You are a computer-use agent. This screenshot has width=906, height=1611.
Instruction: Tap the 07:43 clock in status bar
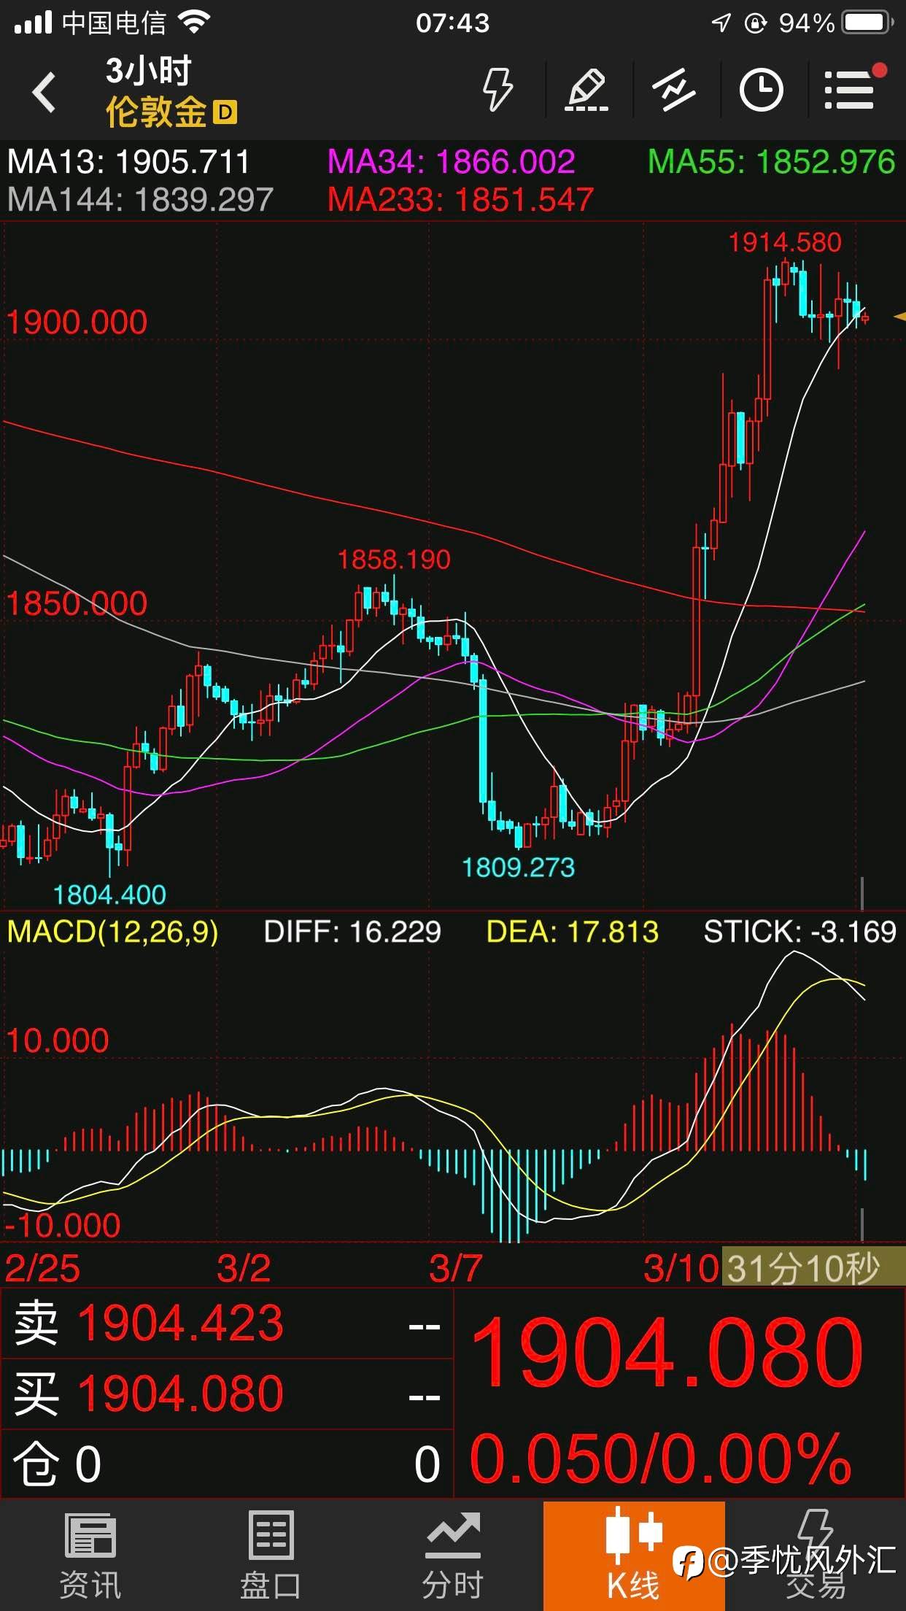click(452, 23)
